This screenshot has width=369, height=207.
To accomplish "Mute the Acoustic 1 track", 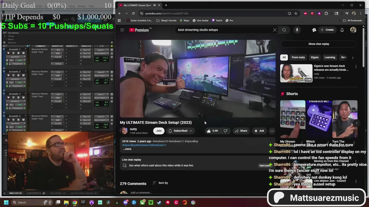I will tap(23, 53).
